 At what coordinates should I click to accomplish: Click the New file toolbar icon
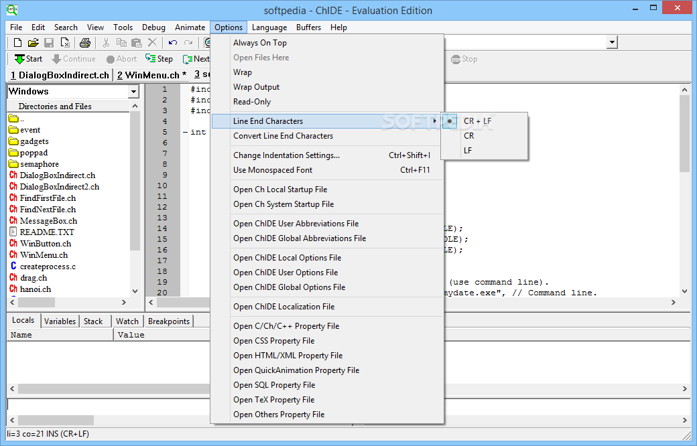coord(17,43)
